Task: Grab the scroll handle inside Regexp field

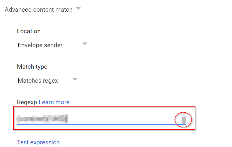Action: coord(184,120)
